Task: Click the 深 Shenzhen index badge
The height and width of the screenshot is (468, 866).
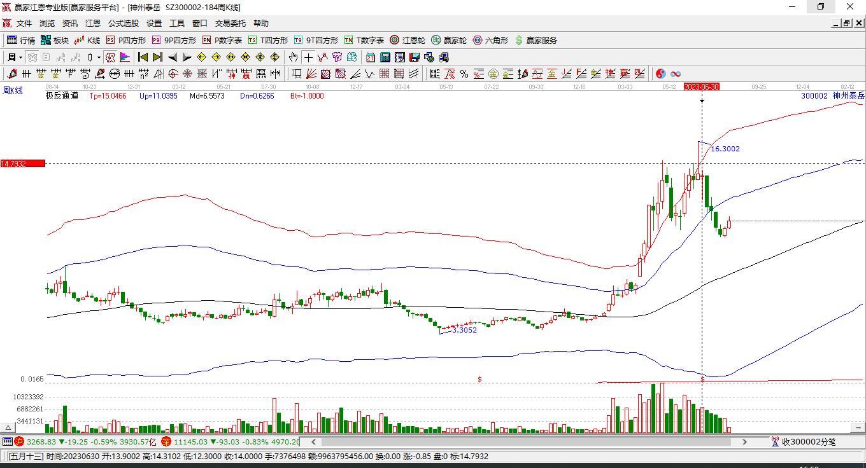Action: (x=166, y=442)
